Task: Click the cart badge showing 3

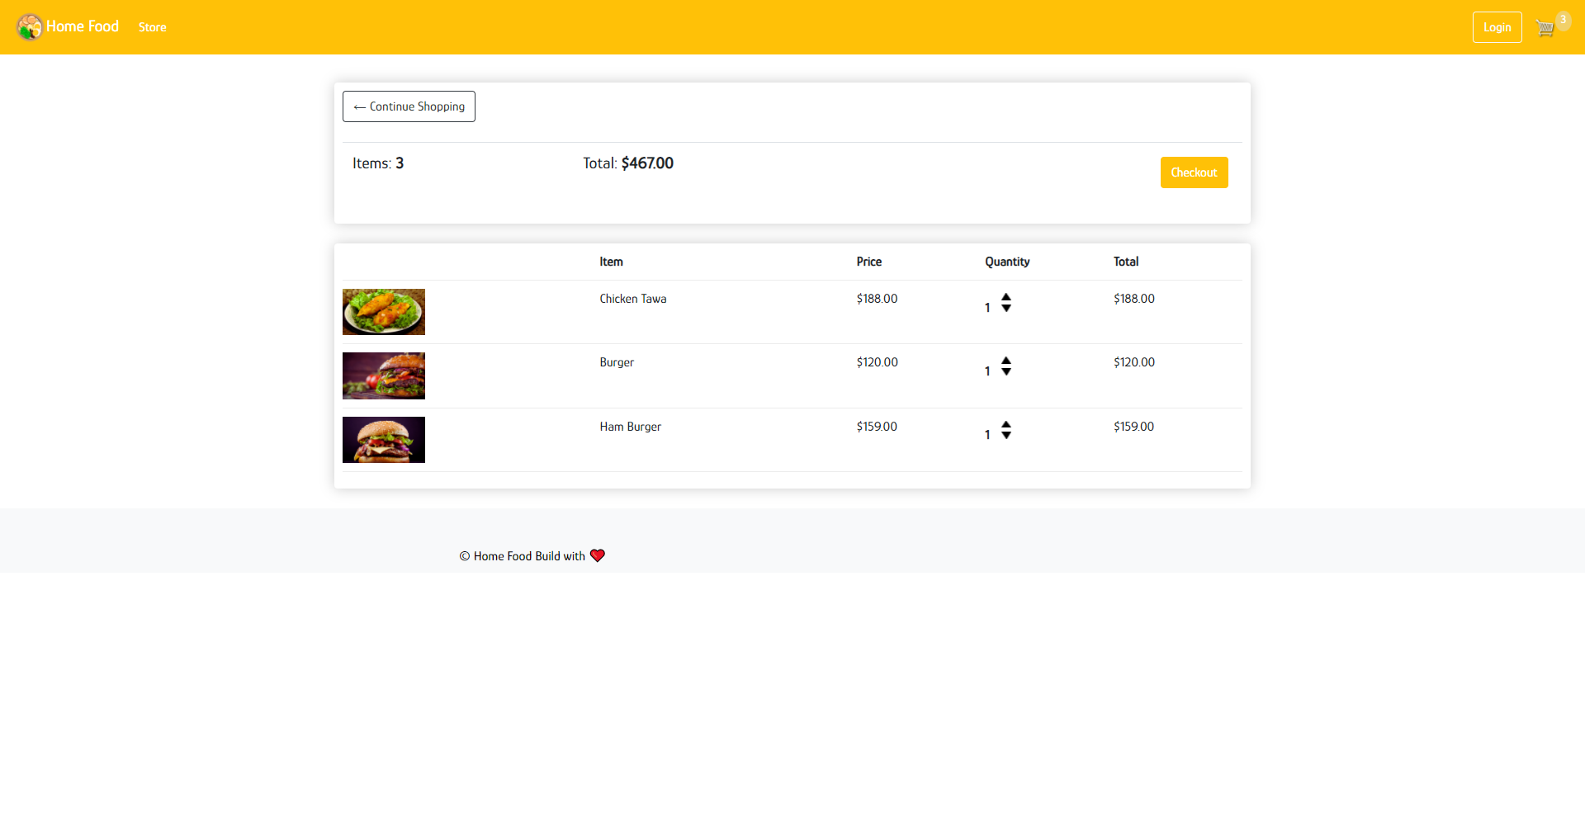Action: coord(1563,21)
